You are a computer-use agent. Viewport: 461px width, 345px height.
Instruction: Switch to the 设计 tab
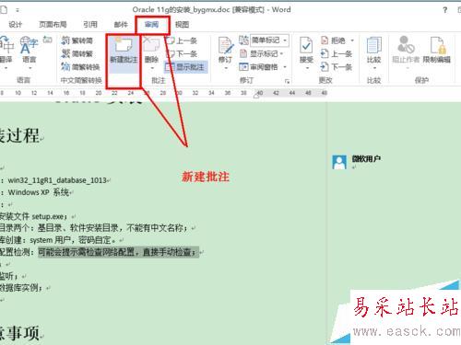(x=15, y=24)
